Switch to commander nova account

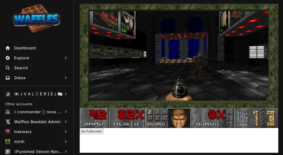tap(38, 112)
